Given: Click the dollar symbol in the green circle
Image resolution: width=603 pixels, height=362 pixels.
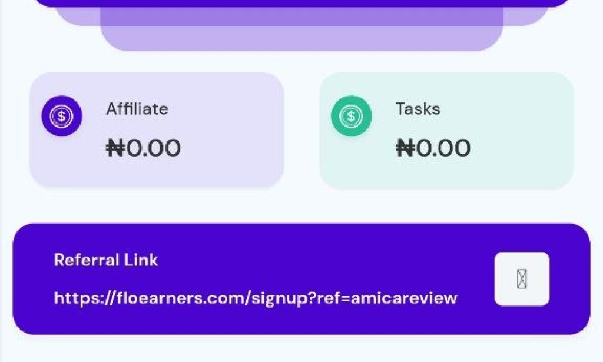Looking at the screenshot, I should (350, 116).
